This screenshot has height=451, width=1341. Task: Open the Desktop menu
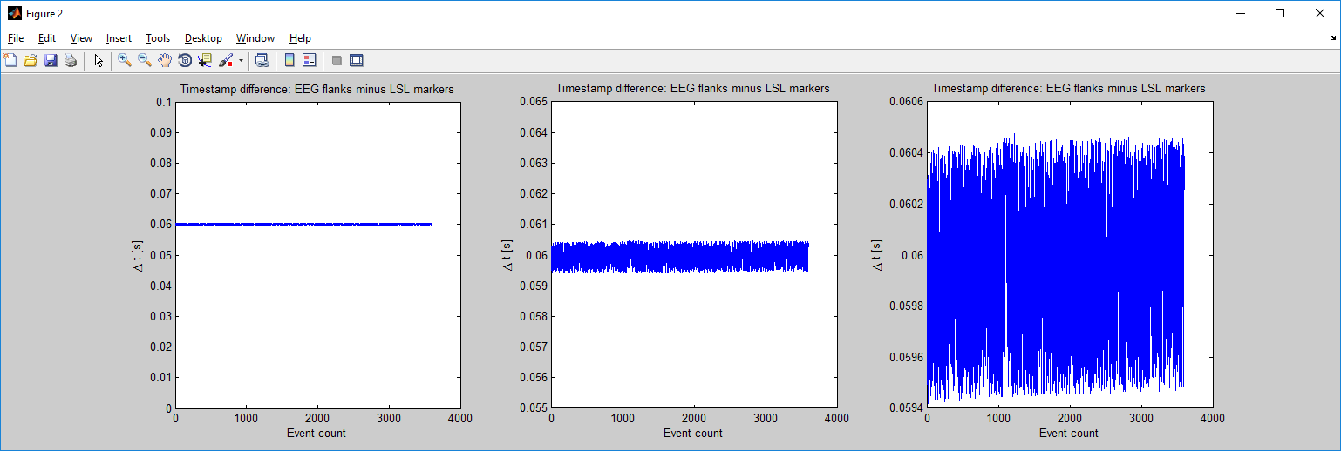click(203, 38)
